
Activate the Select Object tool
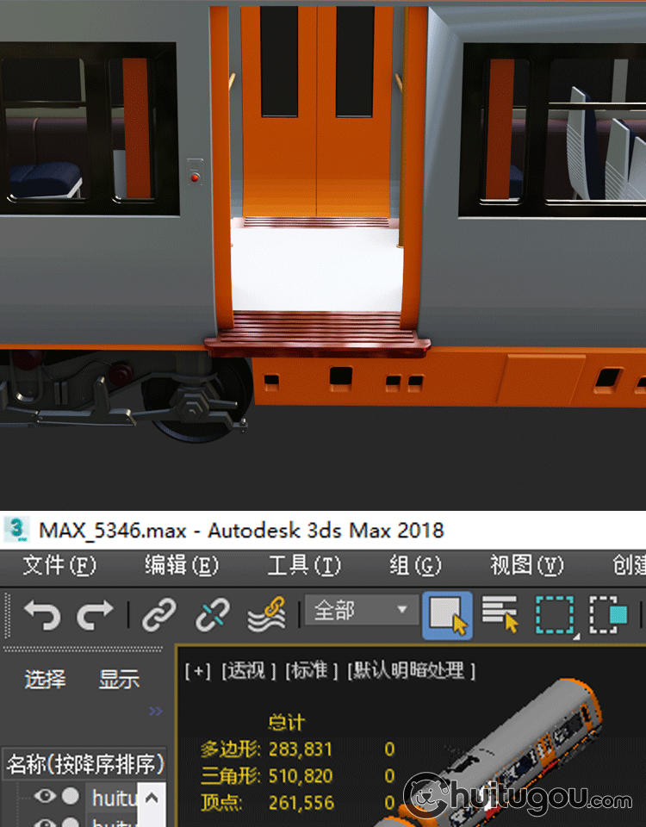[x=447, y=615]
